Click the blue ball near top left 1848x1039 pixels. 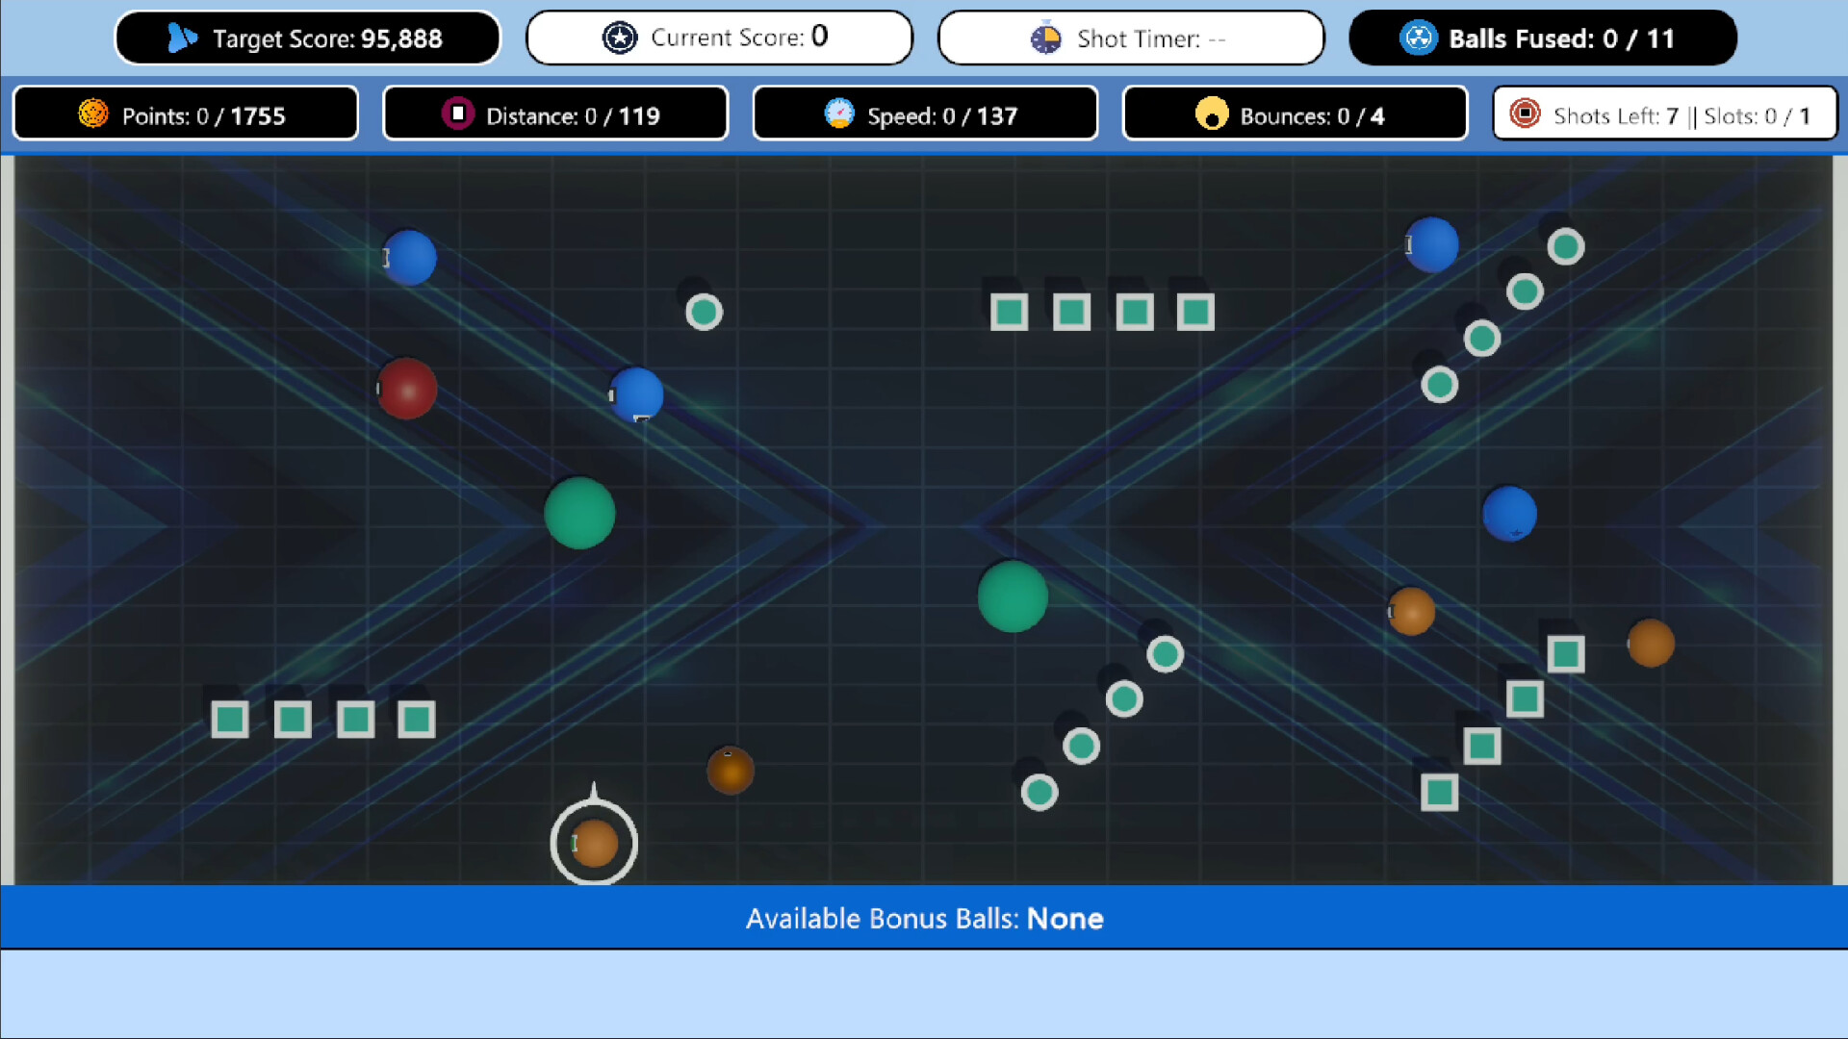pos(412,258)
